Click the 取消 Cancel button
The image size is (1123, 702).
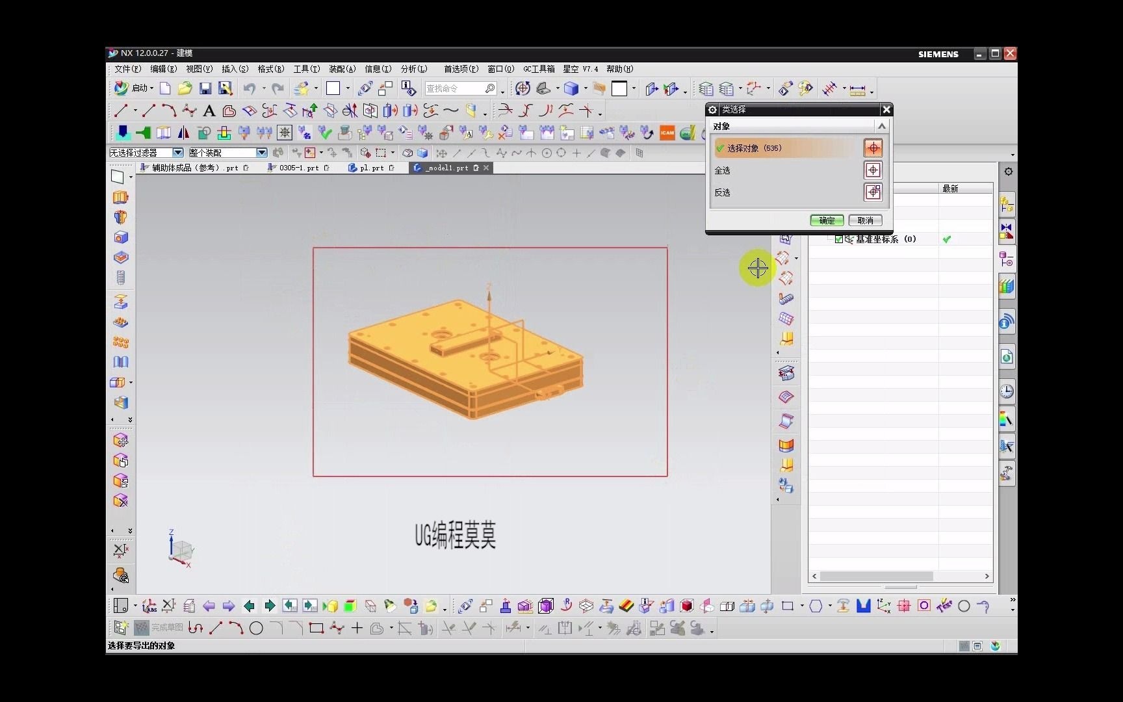point(865,220)
